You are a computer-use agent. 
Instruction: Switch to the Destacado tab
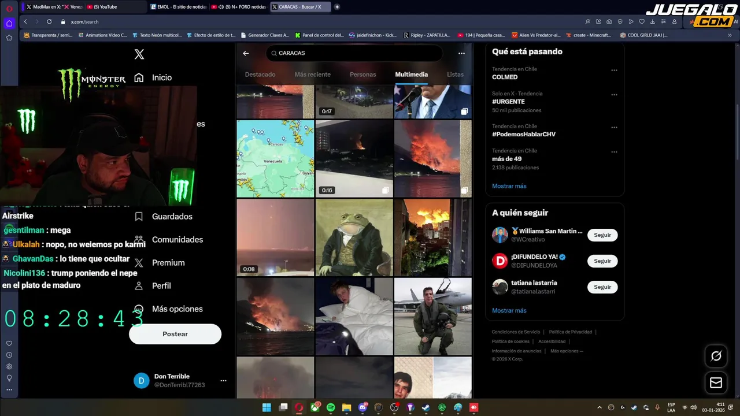coord(260,75)
